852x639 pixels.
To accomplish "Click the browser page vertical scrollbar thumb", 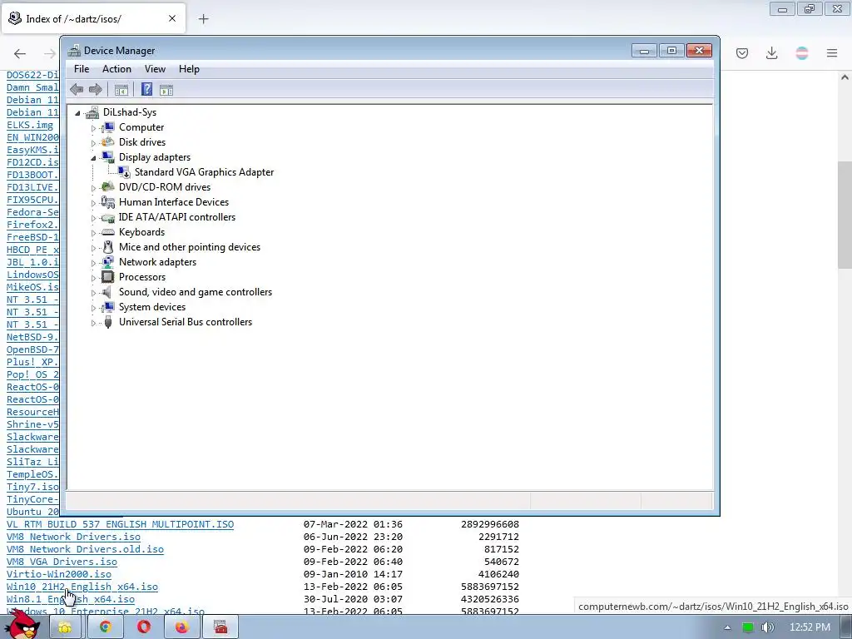I will [x=845, y=215].
